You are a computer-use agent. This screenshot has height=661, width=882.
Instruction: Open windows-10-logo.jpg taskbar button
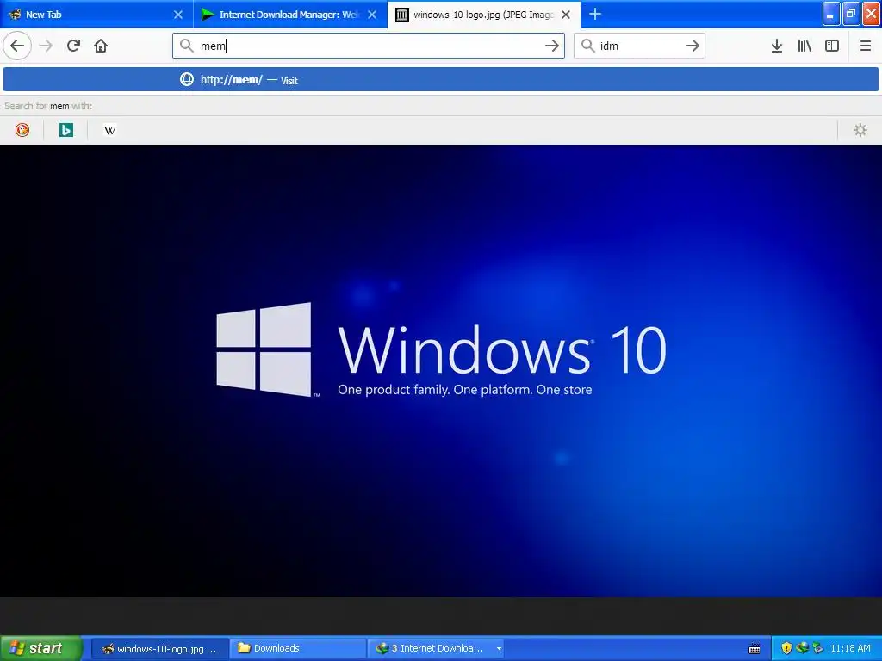[159, 649]
